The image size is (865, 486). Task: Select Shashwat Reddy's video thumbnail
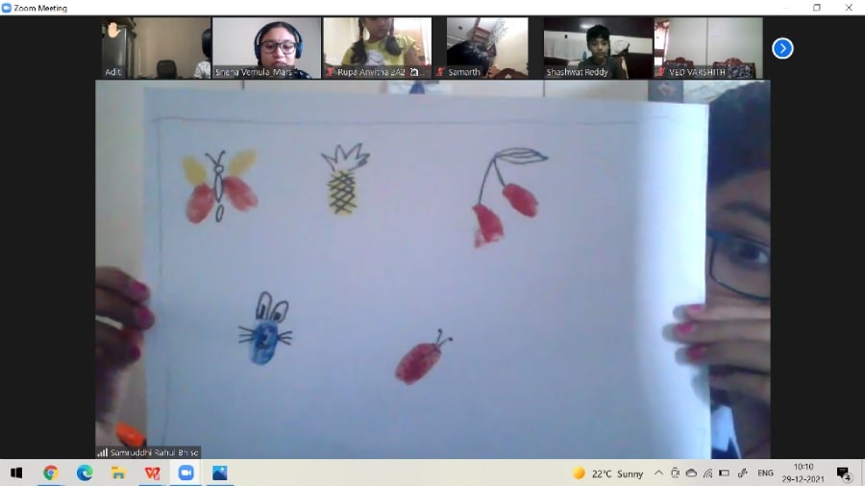pyautogui.click(x=598, y=47)
